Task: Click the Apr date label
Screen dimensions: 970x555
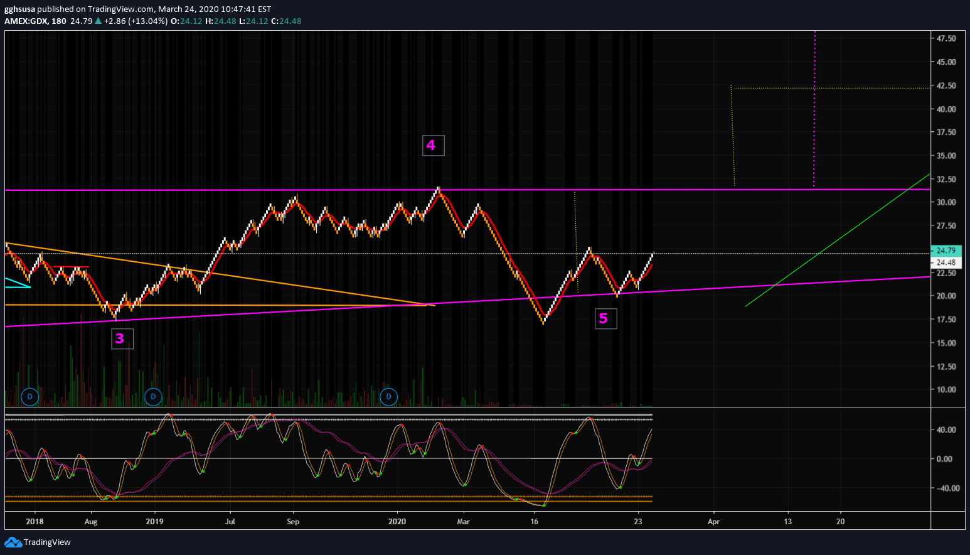Action: 713,522
